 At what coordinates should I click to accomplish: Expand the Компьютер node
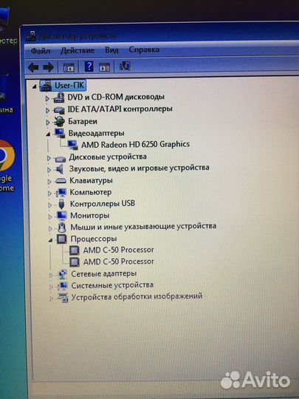coord(49,194)
